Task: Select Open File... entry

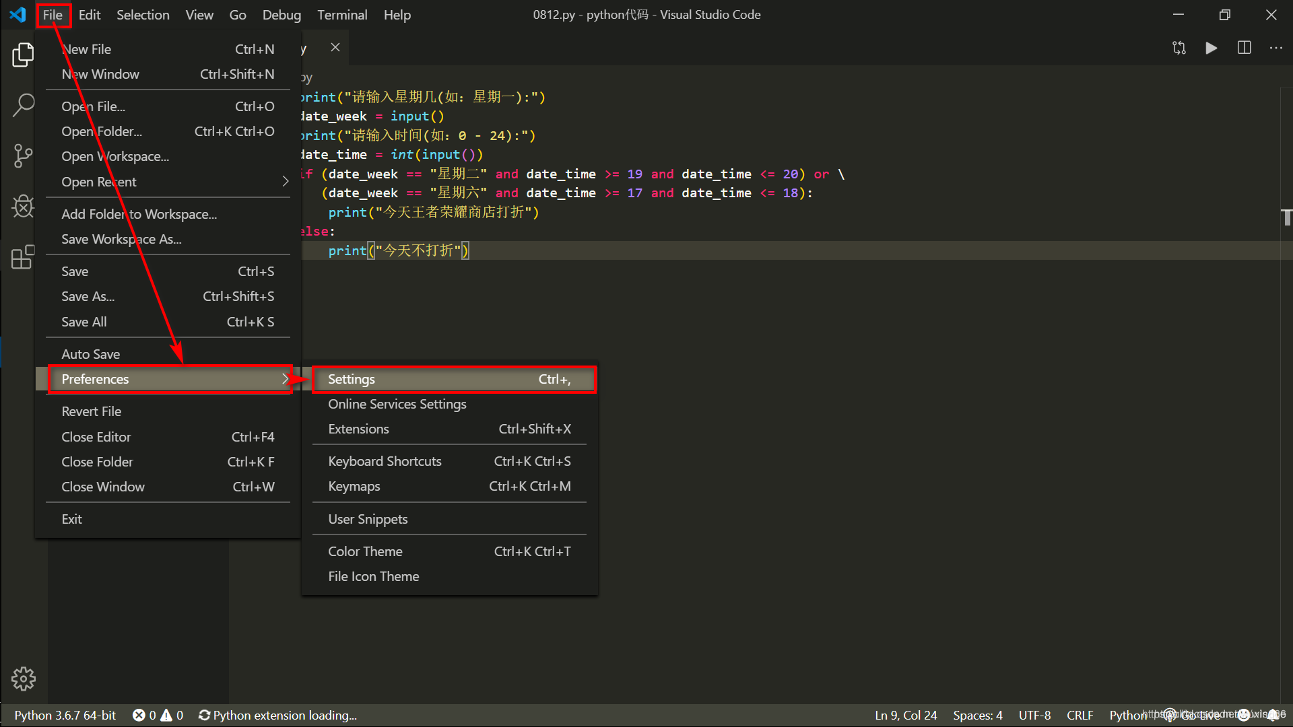Action: (168, 106)
